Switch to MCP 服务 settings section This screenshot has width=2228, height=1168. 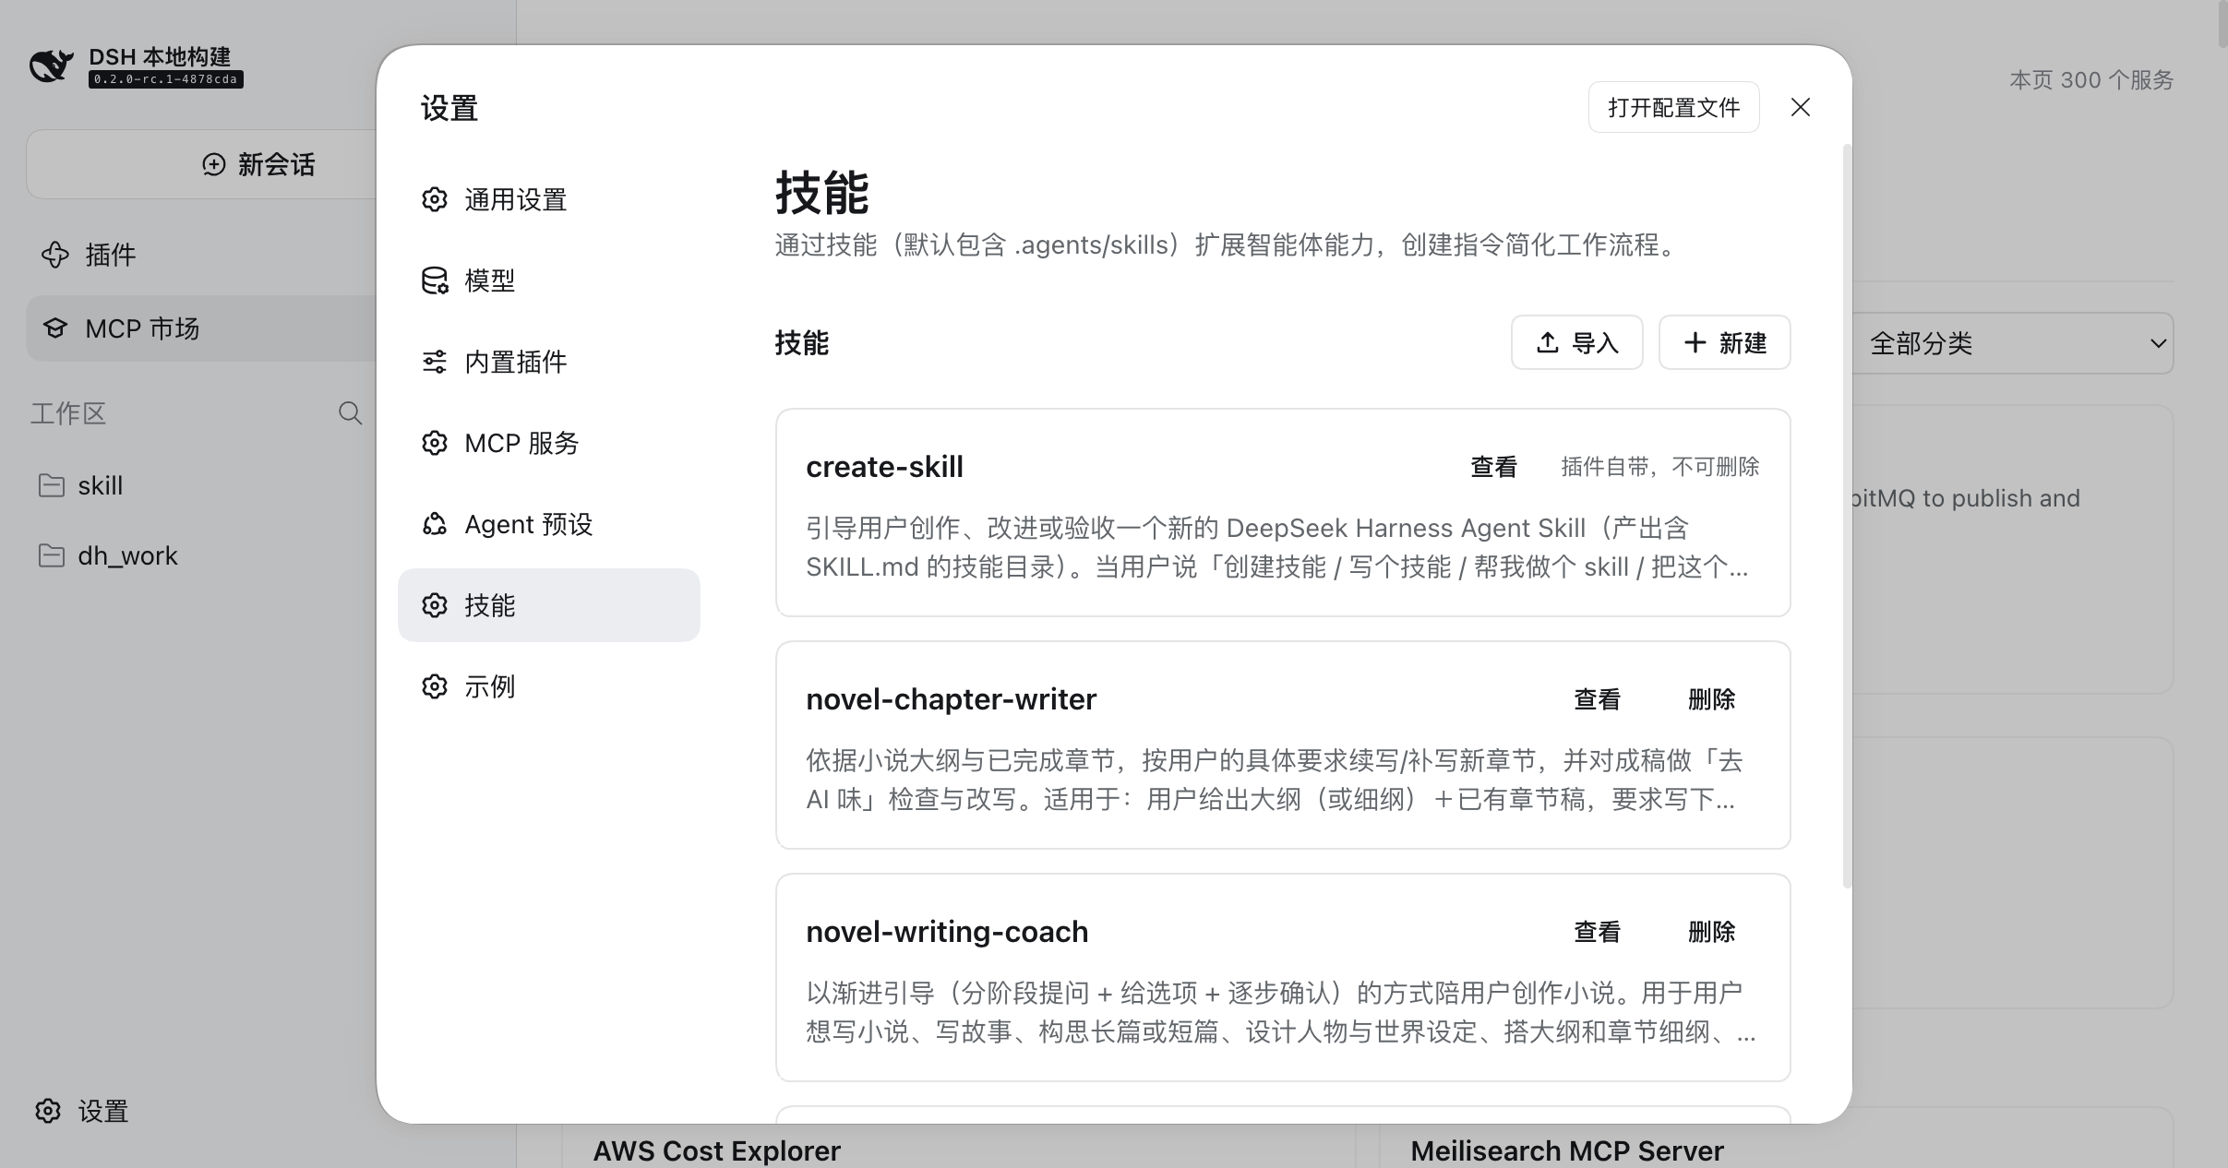tap(549, 443)
